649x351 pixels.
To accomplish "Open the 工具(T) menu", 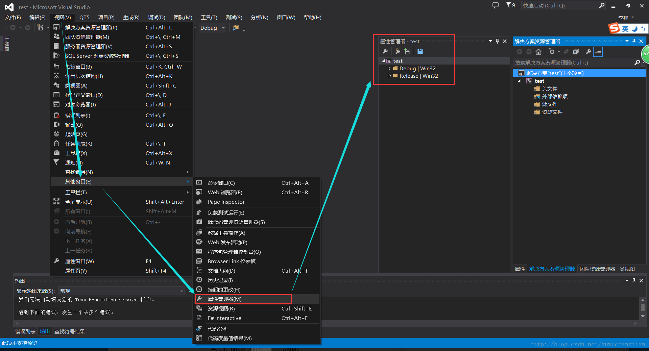I will (209, 17).
